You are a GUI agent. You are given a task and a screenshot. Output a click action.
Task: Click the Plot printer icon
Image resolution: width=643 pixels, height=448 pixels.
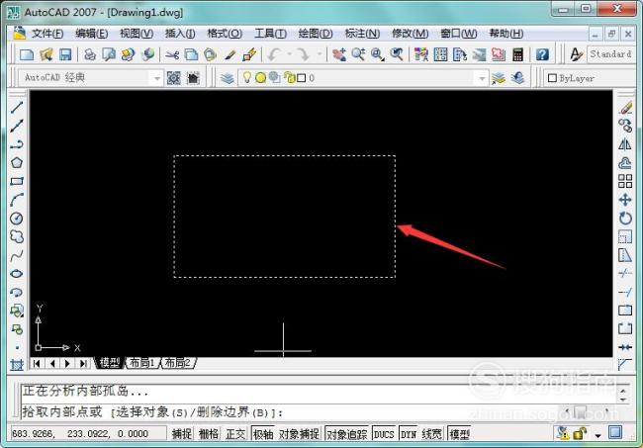[90, 54]
